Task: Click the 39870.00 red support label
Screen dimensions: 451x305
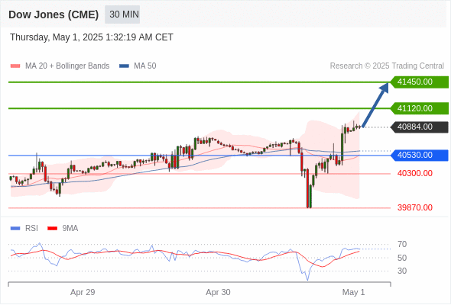Action: click(x=415, y=207)
